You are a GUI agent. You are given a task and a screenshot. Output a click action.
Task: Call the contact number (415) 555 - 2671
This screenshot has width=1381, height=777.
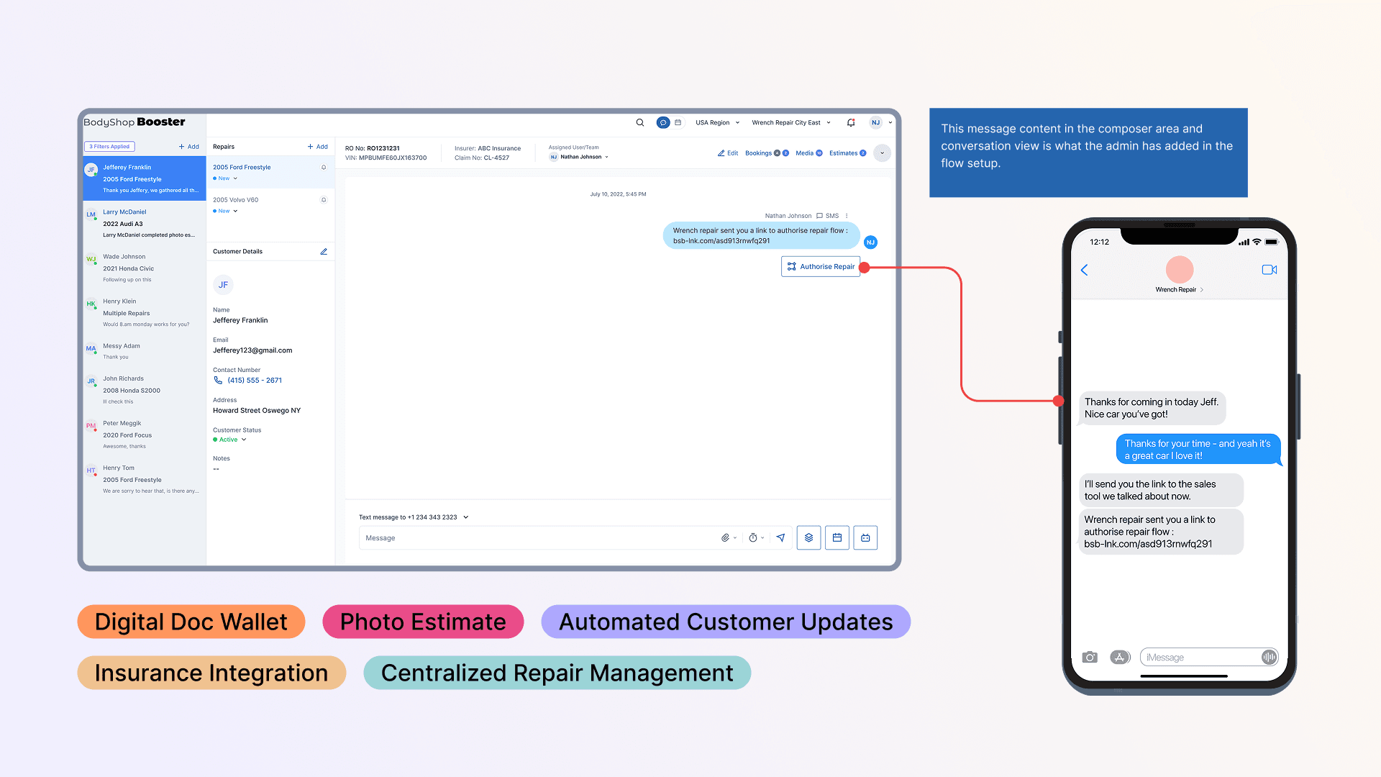255,381
